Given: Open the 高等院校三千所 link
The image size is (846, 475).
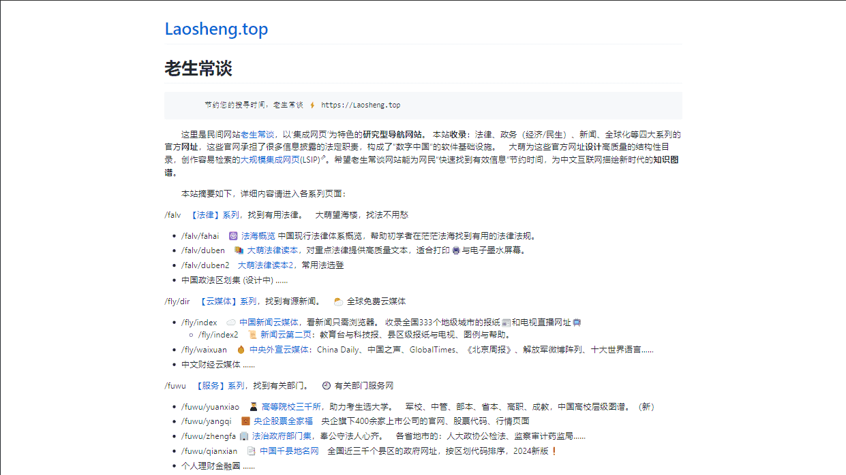Looking at the screenshot, I should [x=291, y=407].
